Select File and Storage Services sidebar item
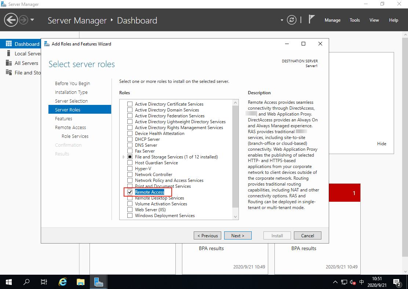The height and width of the screenshot is (289, 408). tap(21, 73)
